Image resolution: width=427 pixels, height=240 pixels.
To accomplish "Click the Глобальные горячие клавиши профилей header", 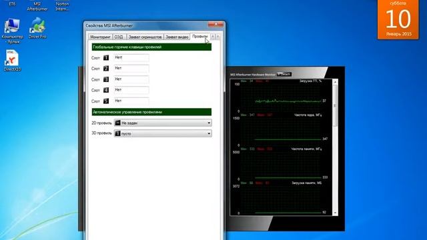I will coord(151,47).
